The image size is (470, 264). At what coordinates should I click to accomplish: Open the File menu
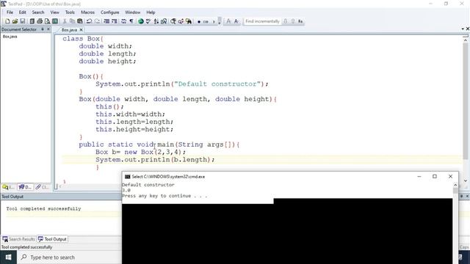tap(10, 12)
